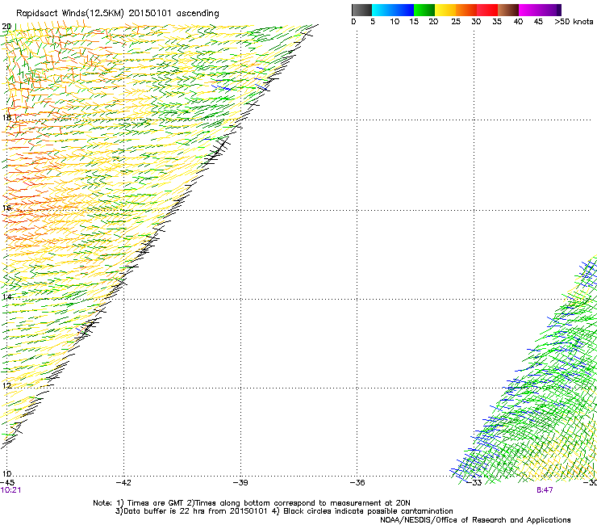Image resolution: width=597 pixels, height=525 pixels.
Task: Click latitude label 12 on left axis
Action: tap(6, 385)
